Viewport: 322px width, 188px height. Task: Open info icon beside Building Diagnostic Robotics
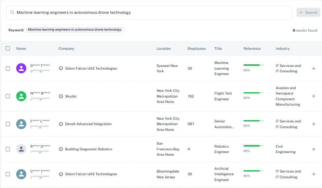(x=61, y=149)
